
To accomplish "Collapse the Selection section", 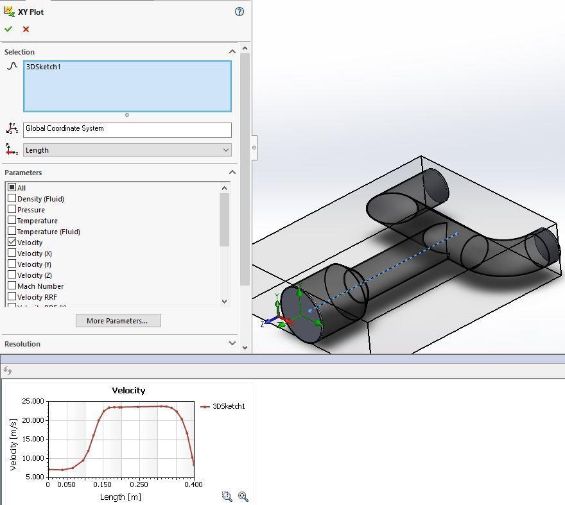I will (x=232, y=52).
